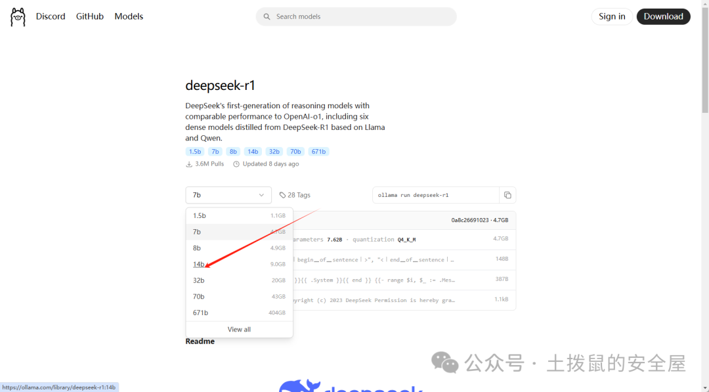The image size is (709, 392).
Task: Copy the ollama run command
Action: click(507, 195)
